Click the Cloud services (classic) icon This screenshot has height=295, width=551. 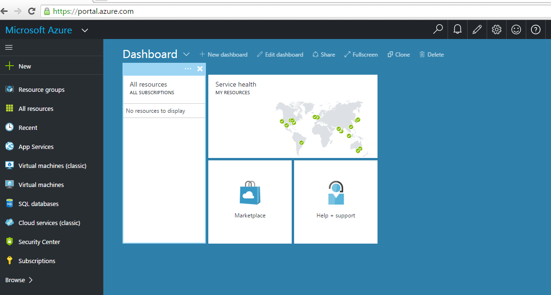point(10,222)
